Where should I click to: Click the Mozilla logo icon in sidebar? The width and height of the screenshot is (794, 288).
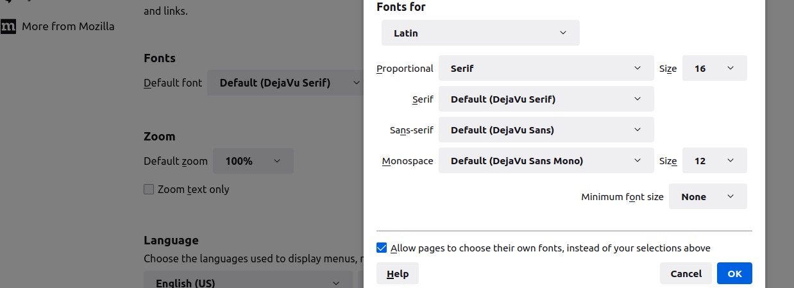pos(8,26)
